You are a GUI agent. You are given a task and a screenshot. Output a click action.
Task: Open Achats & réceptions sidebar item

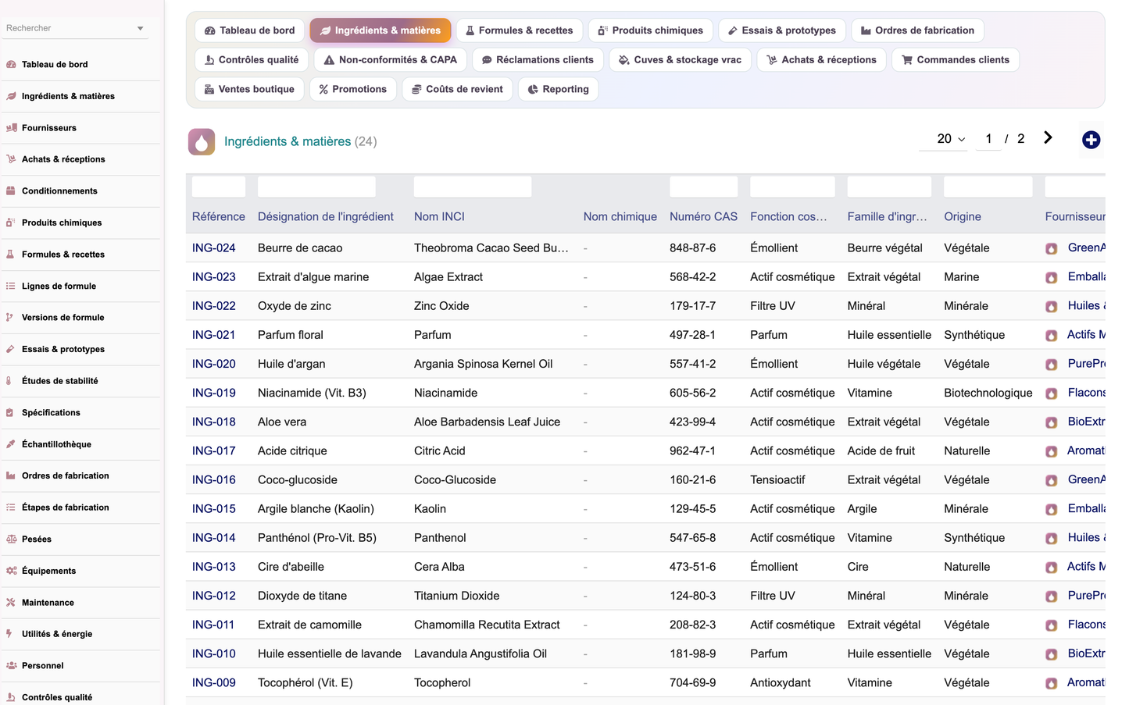(x=81, y=160)
